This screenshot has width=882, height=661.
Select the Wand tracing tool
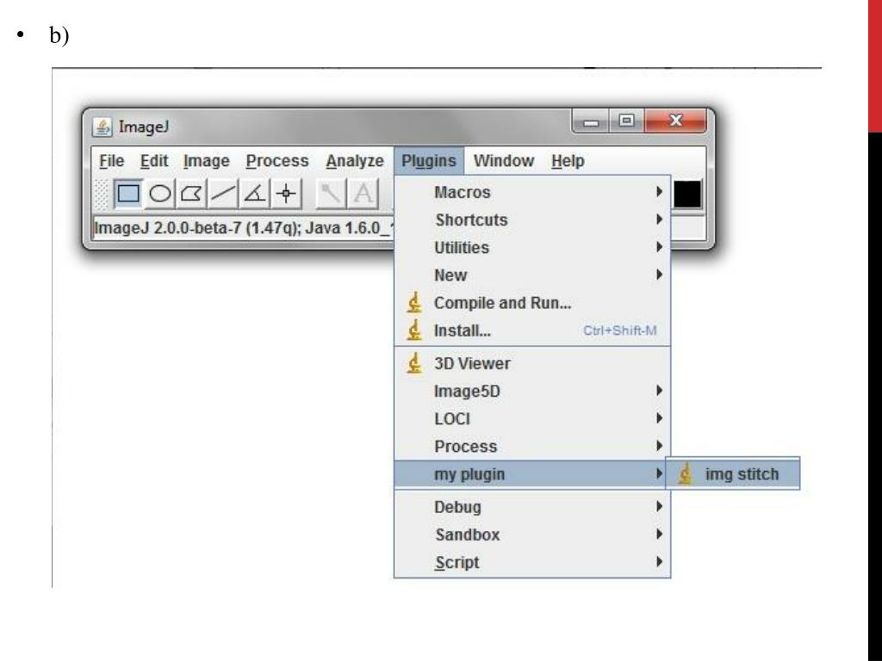[331, 194]
